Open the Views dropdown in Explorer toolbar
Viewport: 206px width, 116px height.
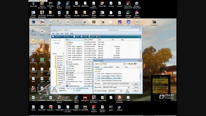[68, 36]
